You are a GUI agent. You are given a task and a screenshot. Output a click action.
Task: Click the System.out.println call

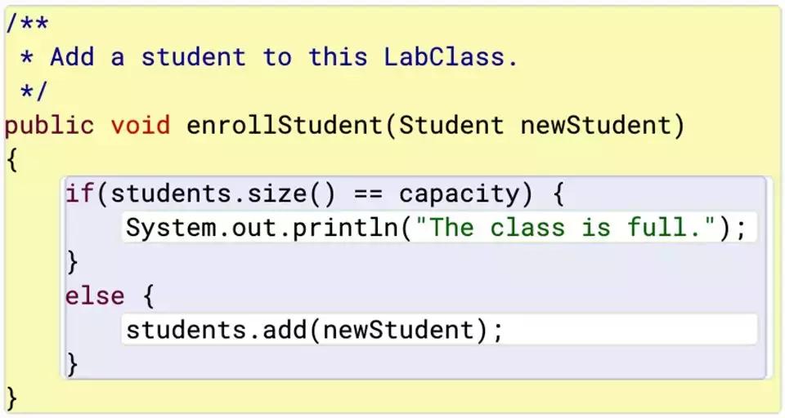point(261,227)
